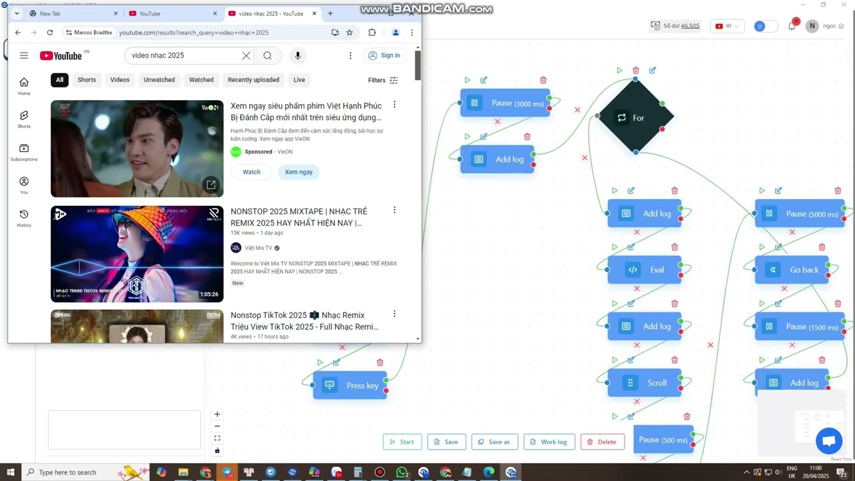Run the Scroll node
855x481 pixels.
615,360
